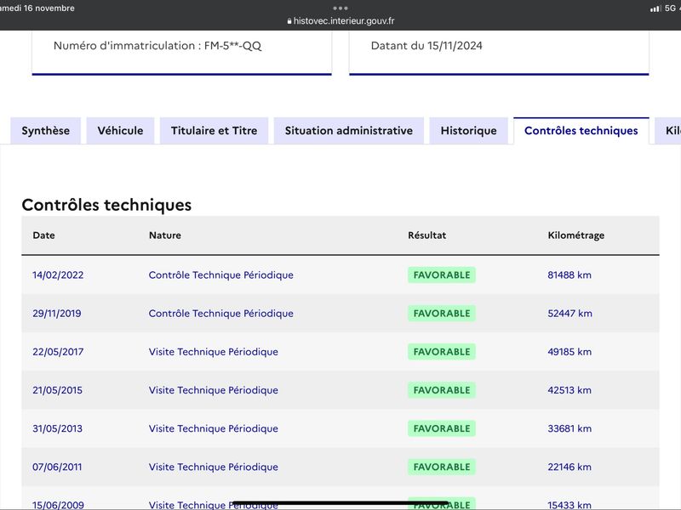681x510 pixels.
Task: Click FAVORABLE badge for 21/05/2015
Action: (x=442, y=390)
